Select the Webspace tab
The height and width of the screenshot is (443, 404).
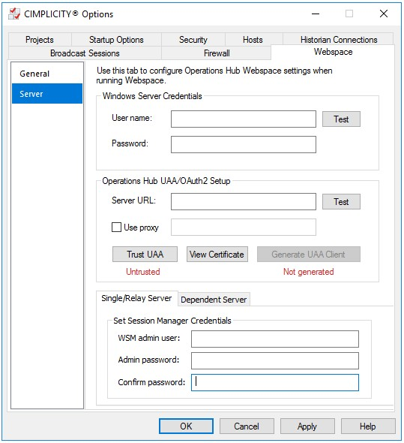click(333, 52)
